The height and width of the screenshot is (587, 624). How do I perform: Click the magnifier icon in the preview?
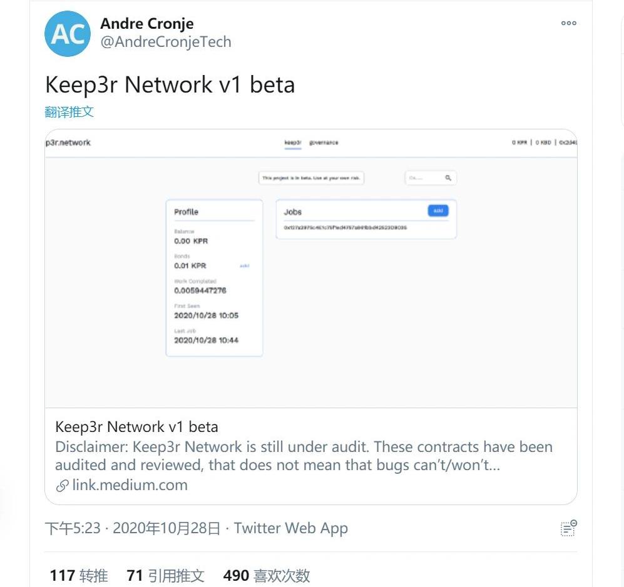448,178
